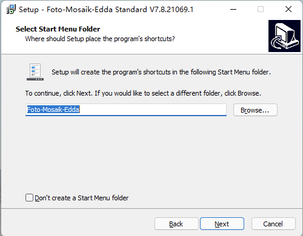Click the Start Menu folder icon beside description
303x236 pixels.
coord(35,72)
